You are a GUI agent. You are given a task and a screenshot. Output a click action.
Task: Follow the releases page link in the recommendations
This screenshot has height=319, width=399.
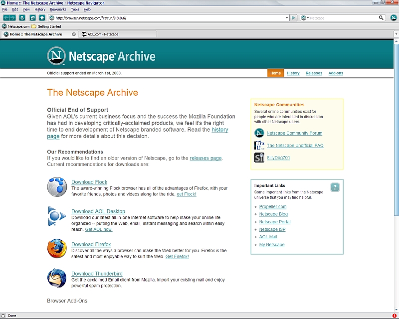coord(205,158)
